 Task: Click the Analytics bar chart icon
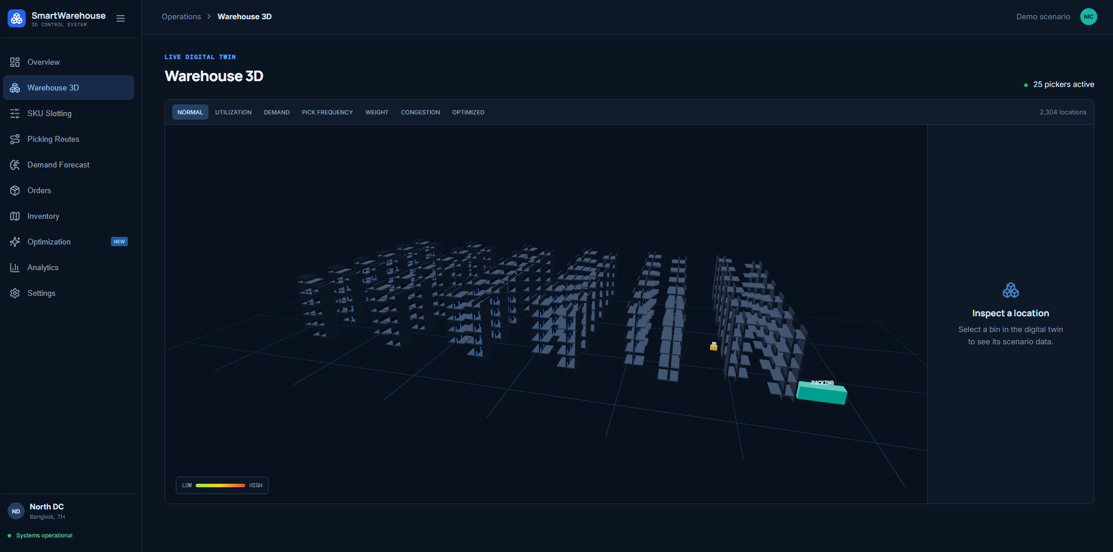15,268
